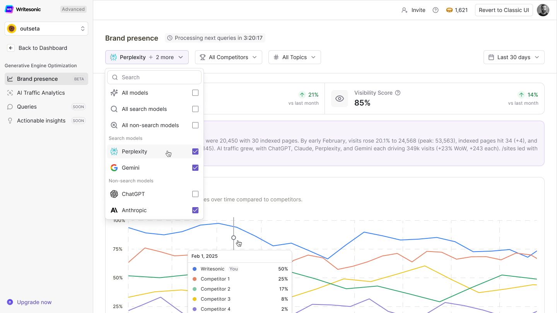The image size is (557, 313).
Task: Click the Queries chat bubble icon
Action: point(10,107)
